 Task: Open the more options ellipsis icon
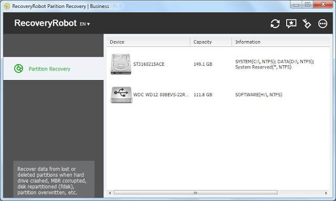[x=322, y=24]
